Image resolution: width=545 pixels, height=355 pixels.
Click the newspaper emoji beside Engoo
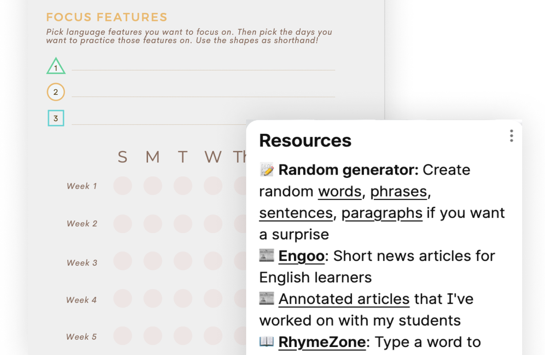click(267, 255)
